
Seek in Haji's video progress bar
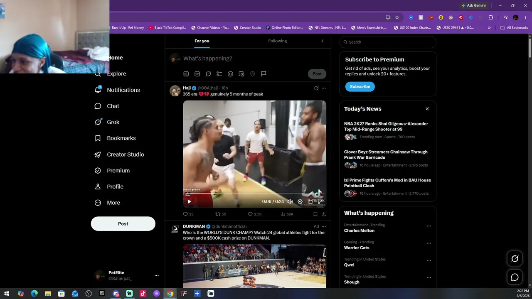254,194
